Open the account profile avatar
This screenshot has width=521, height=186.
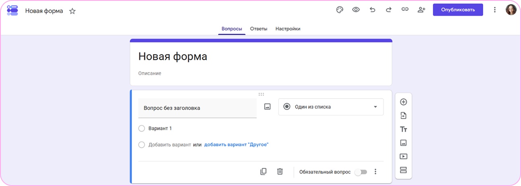[x=511, y=10]
